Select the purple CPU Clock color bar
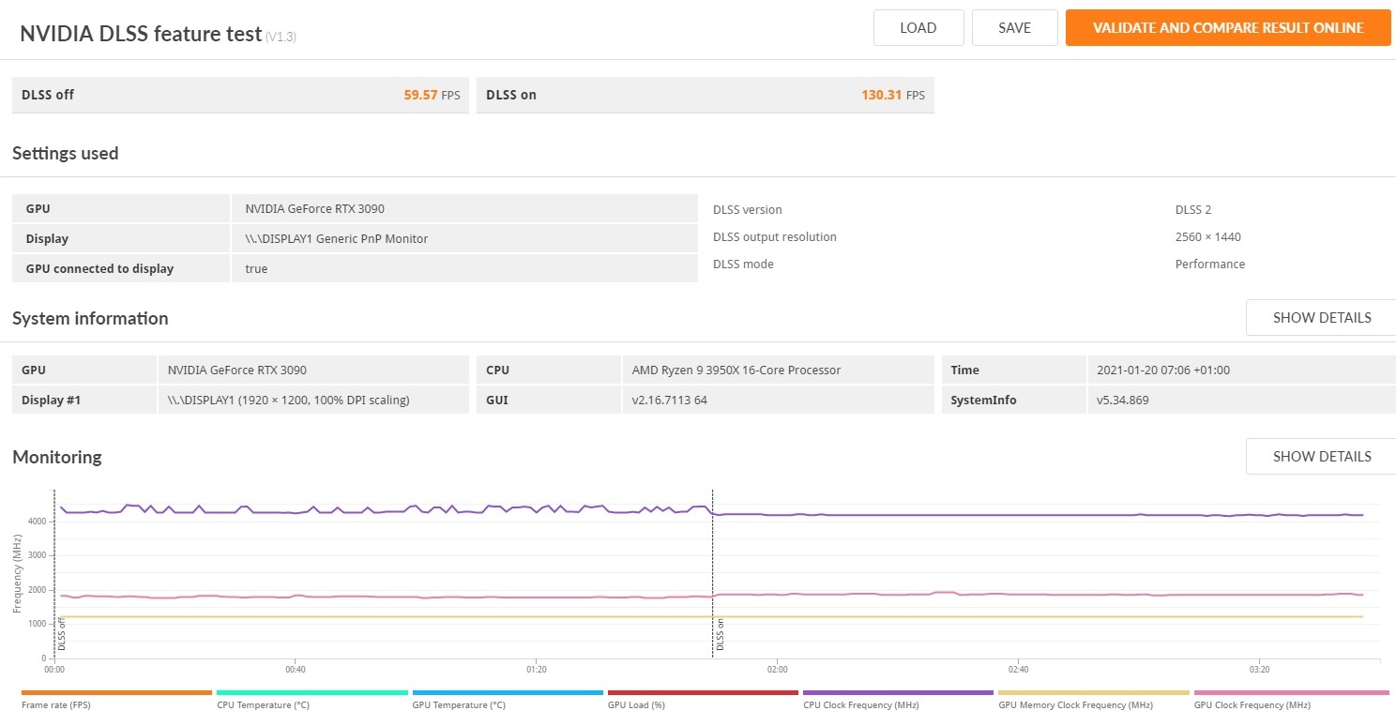Viewport: 1396px width, 726px height. click(x=898, y=693)
